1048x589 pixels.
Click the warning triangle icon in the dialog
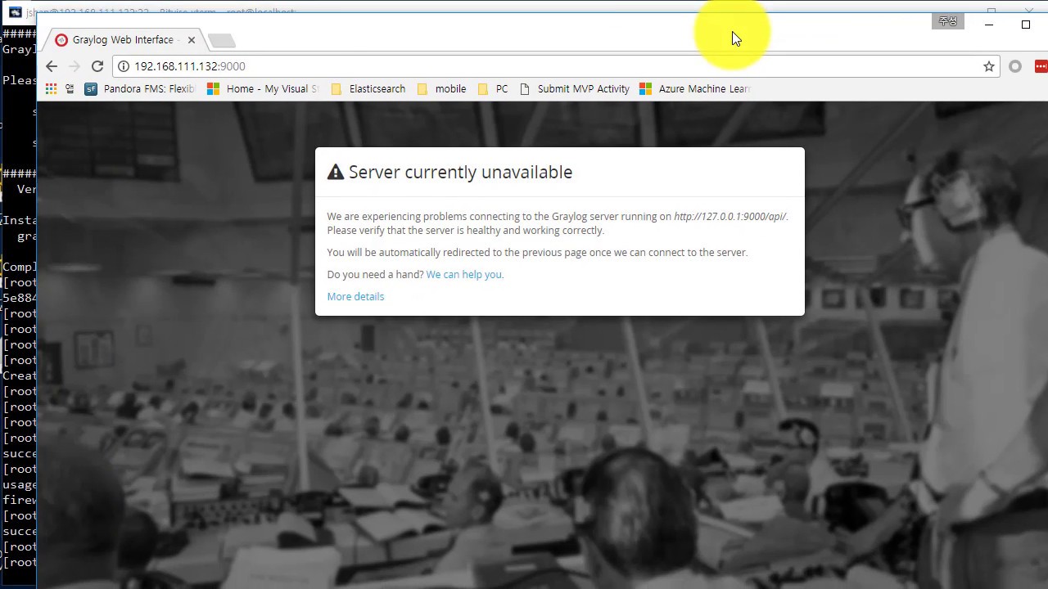(x=336, y=172)
